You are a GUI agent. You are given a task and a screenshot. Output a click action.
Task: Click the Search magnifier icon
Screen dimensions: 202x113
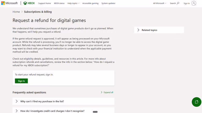178,3
